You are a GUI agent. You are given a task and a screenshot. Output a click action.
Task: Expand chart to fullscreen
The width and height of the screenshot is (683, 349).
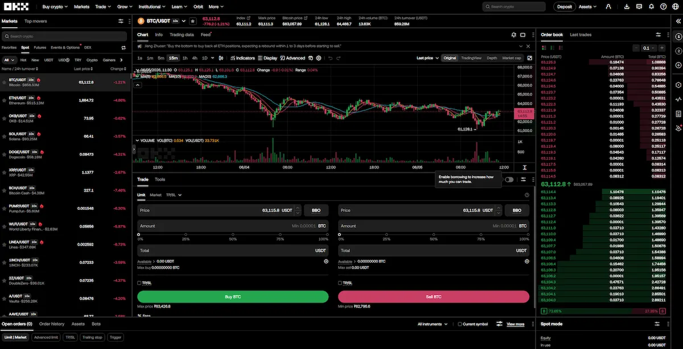530,58
